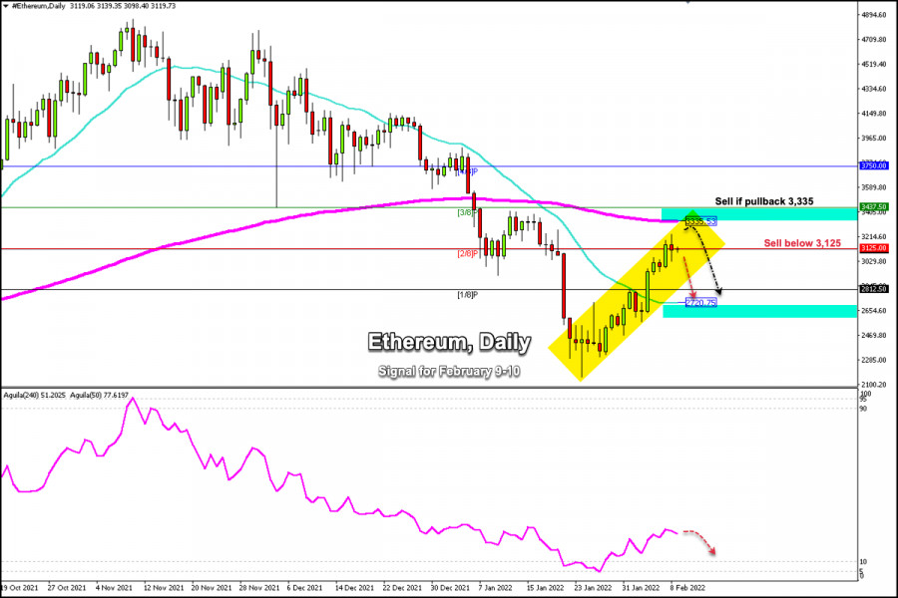Select the black 2812.50 price level tag

pos(873,289)
